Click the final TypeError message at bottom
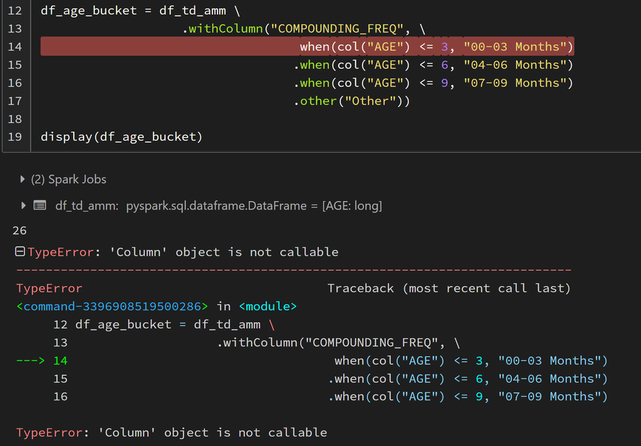 pos(171,433)
